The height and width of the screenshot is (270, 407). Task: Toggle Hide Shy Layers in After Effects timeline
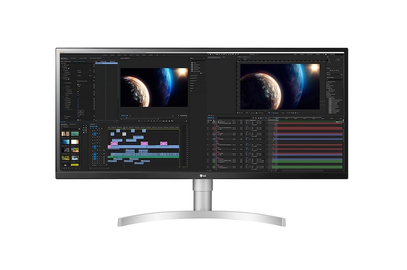pos(258,118)
